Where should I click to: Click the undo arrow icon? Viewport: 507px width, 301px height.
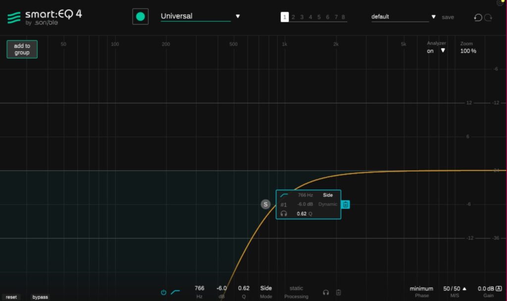pyautogui.click(x=478, y=17)
